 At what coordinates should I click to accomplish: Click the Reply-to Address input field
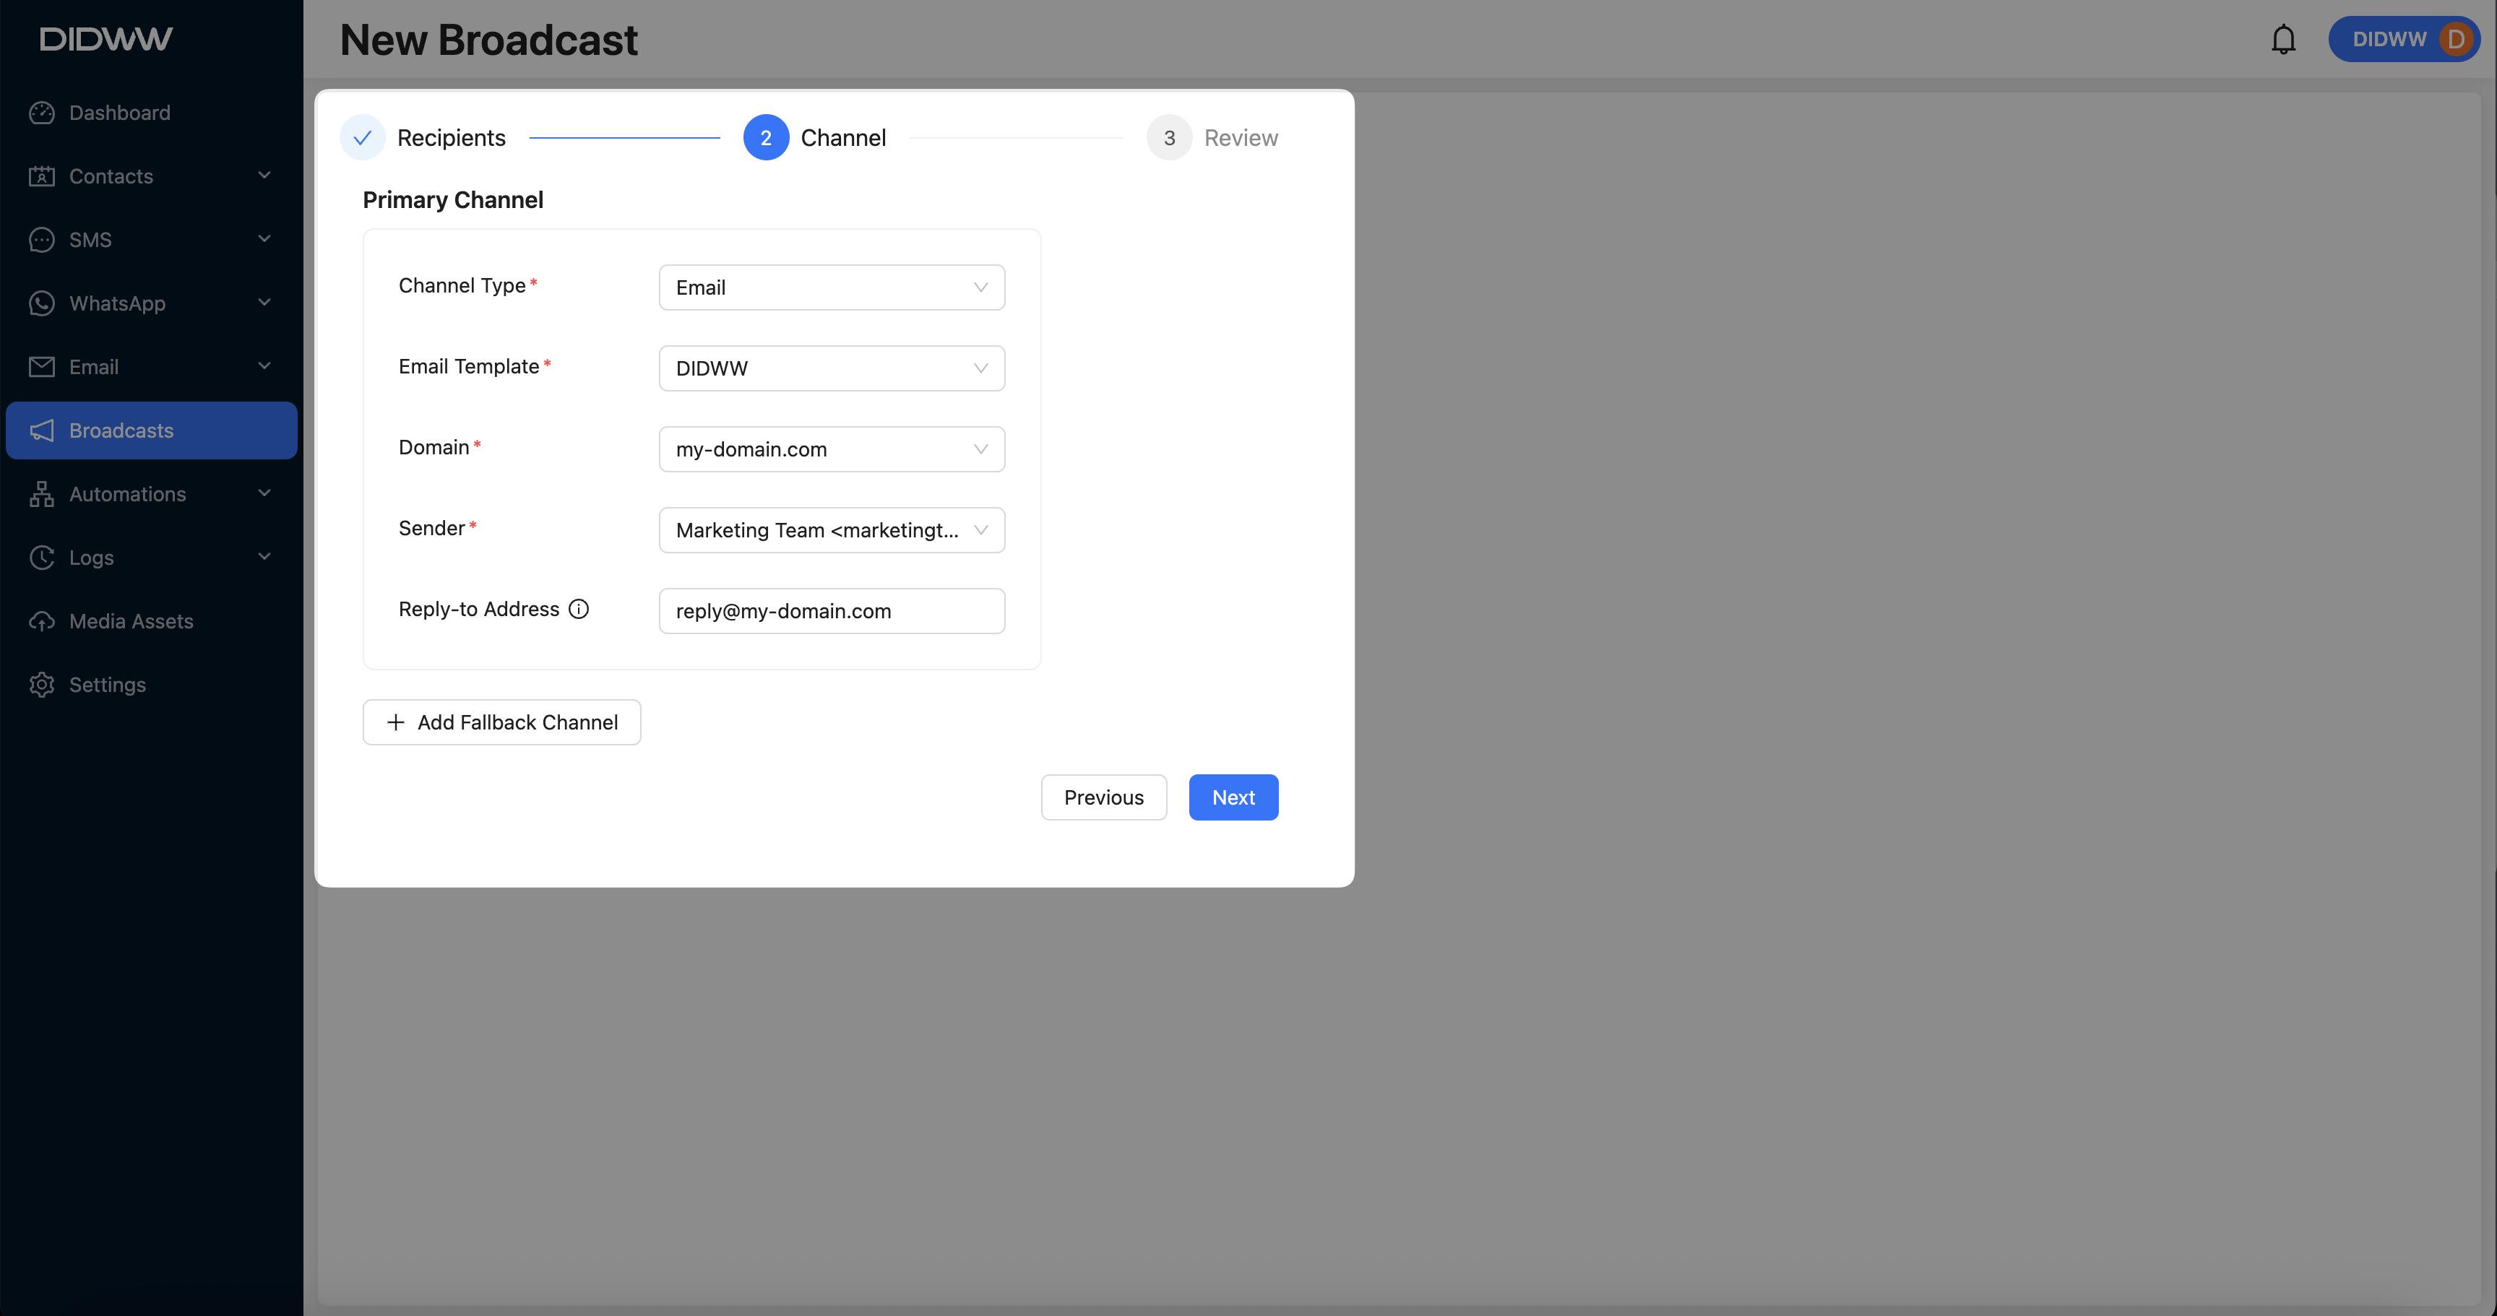pyautogui.click(x=831, y=612)
